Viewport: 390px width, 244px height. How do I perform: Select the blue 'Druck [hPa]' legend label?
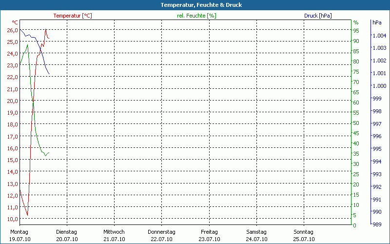coord(318,16)
